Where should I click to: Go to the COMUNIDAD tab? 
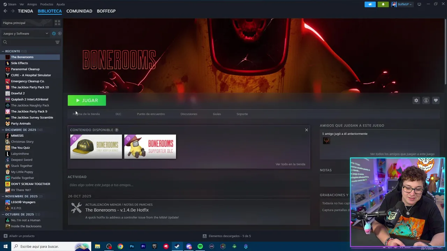pyautogui.click(x=79, y=11)
